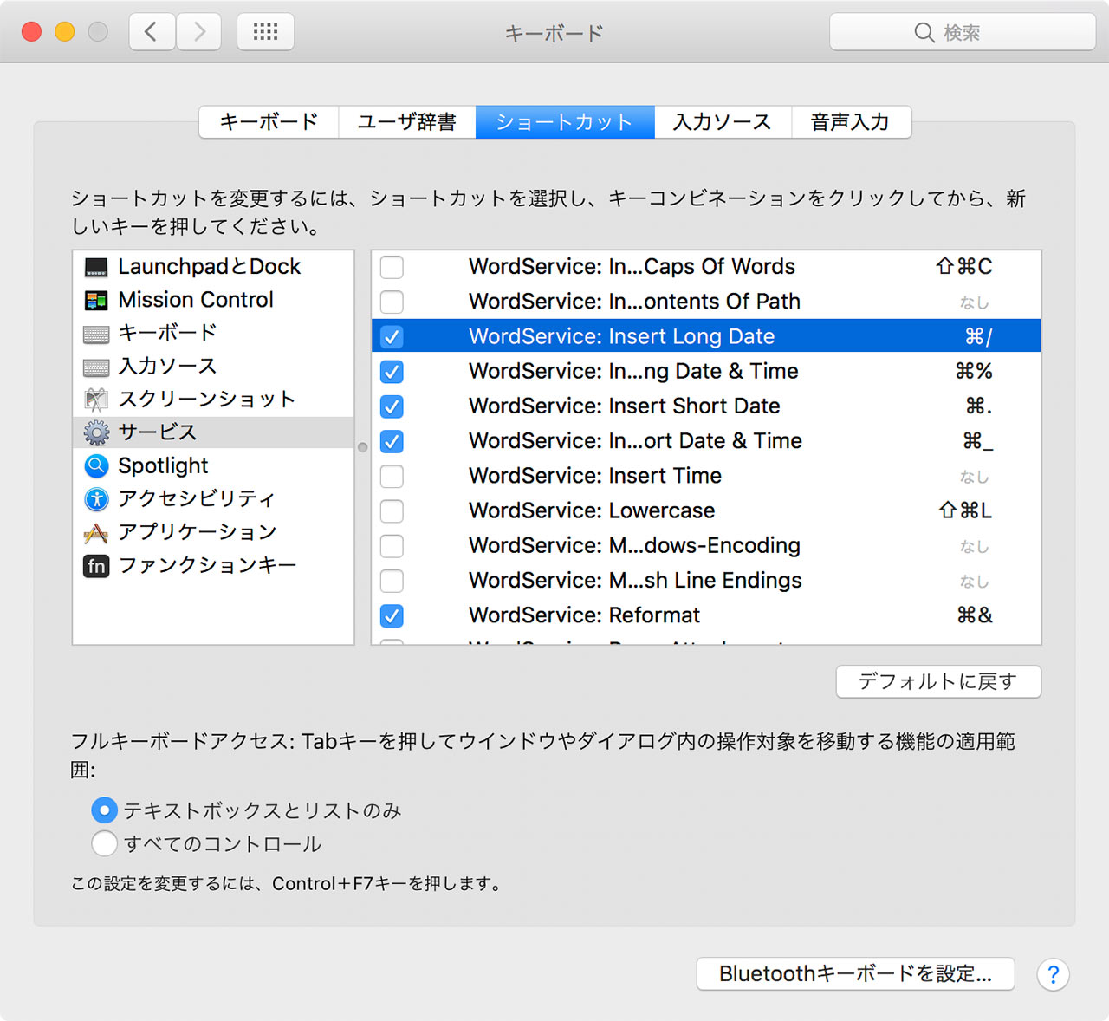Uncheck WordService Reformat checkbox
The width and height of the screenshot is (1109, 1021).
pos(392,615)
